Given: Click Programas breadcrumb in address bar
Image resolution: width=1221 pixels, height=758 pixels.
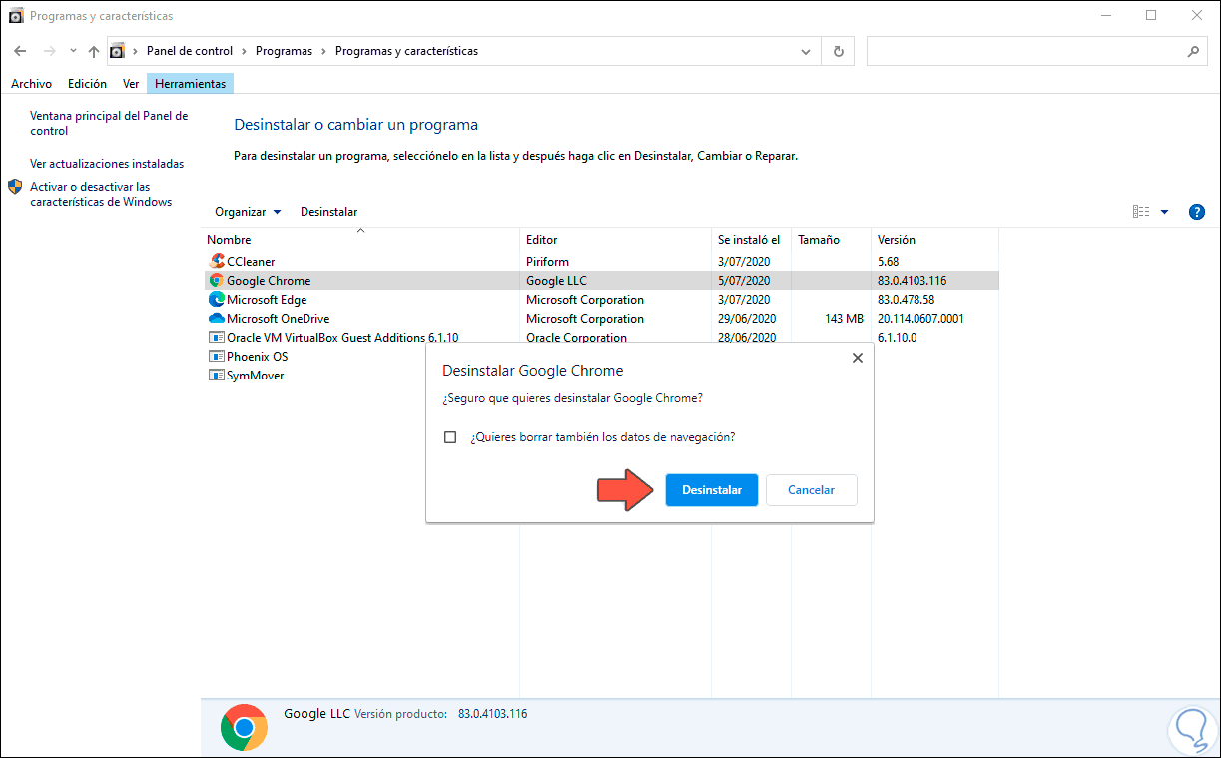Looking at the screenshot, I should click(284, 51).
